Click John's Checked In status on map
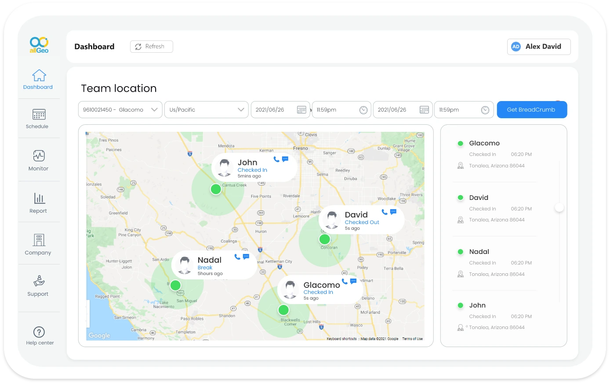 pos(252,170)
